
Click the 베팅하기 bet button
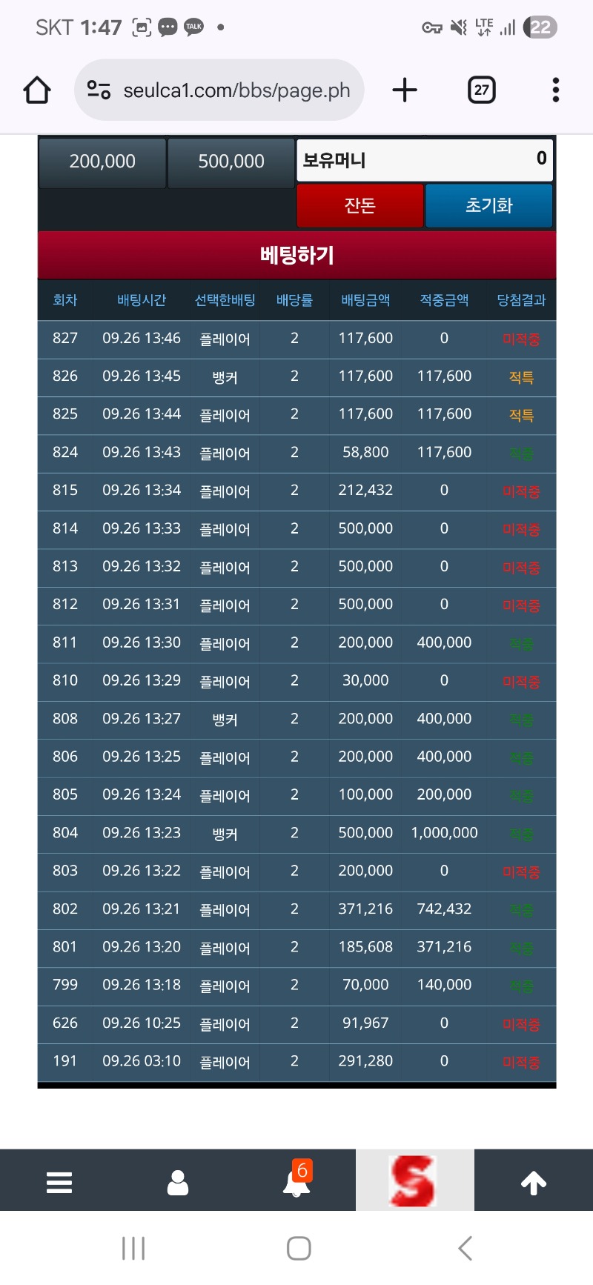tap(296, 255)
